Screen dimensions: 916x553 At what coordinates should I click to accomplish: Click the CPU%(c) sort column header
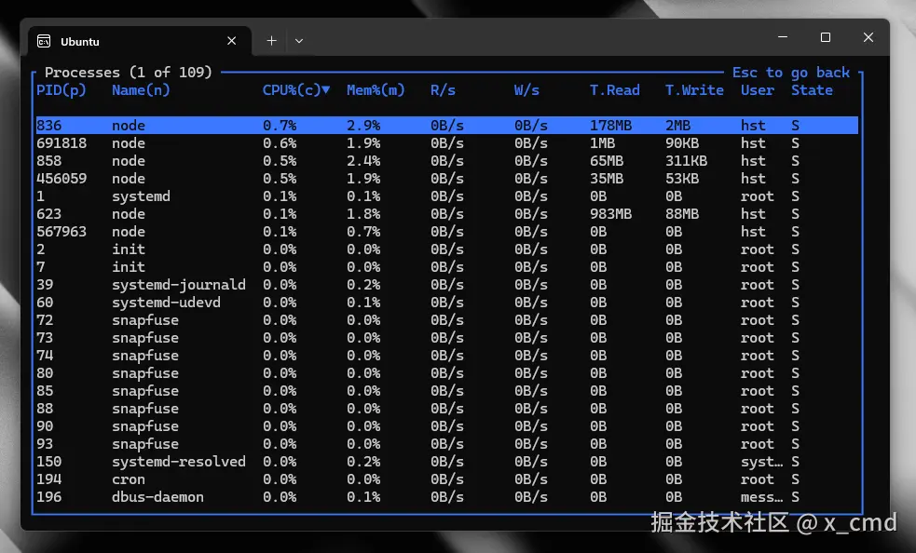tap(296, 90)
